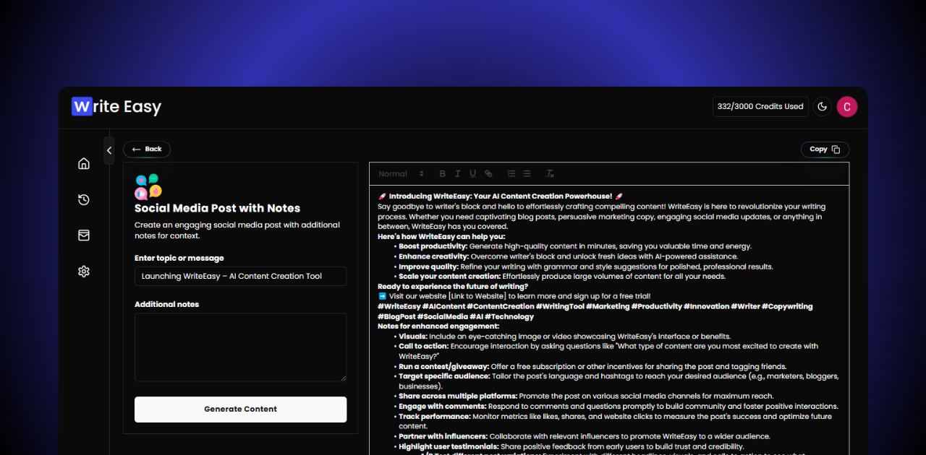Click the 'Enhance creativity:' bullet
The height and width of the screenshot is (455, 926).
pos(568,256)
